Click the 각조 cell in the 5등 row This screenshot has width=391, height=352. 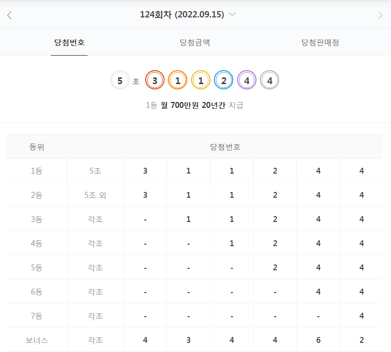point(95,267)
